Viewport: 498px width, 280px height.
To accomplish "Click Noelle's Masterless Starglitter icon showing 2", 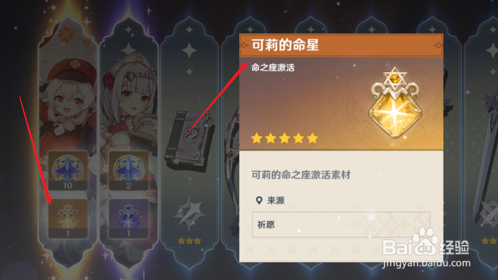I will coord(128,171).
